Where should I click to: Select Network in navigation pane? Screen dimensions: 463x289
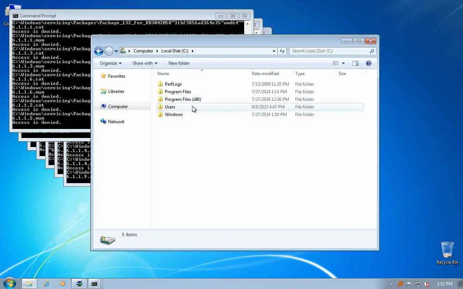click(x=116, y=122)
